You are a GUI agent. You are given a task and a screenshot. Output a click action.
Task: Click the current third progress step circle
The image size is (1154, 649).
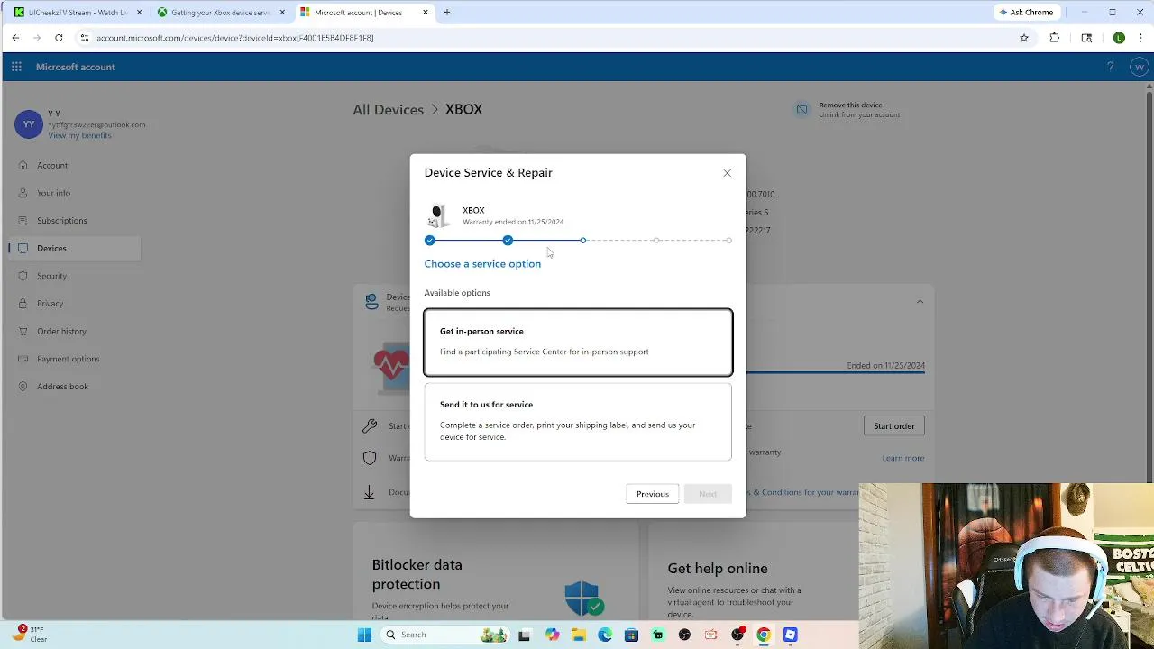tap(583, 241)
